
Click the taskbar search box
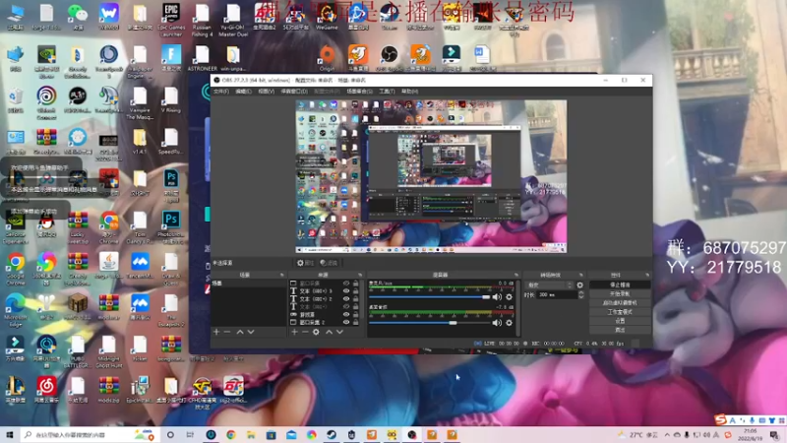coord(89,434)
